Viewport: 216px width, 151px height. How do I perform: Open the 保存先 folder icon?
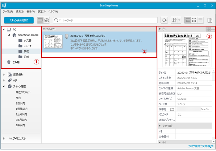(172, 109)
